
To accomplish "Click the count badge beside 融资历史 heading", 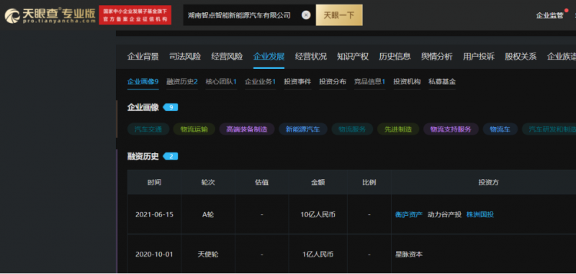I will [x=171, y=156].
